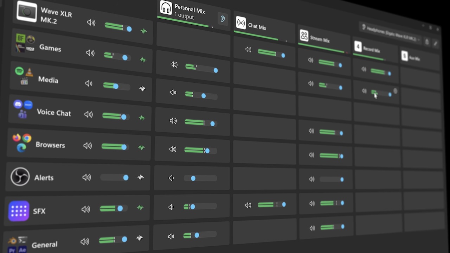Click the Voice Chat master volume slider knob

pyautogui.click(x=124, y=117)
